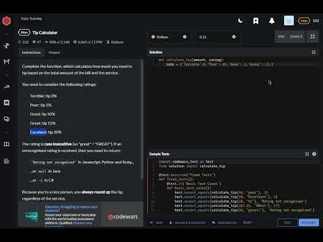The height and width of the screenshot is (242, 323).
Task: Enable VIM editor mode
Action: pyautogui.click(x=281, y=36)
